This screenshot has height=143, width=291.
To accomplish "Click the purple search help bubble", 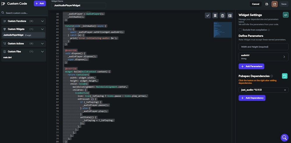I will coord(284,137).
